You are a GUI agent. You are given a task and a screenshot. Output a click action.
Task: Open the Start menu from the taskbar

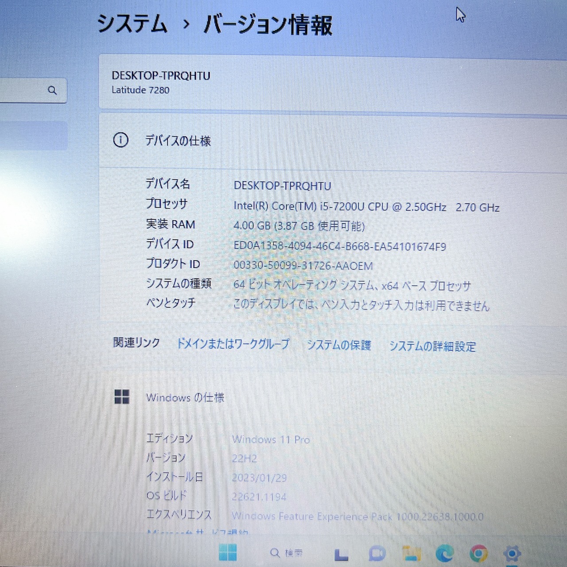point(228,553)
